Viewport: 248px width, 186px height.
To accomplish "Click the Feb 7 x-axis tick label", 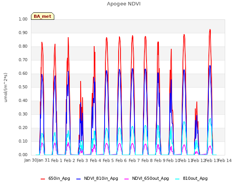I will click(x=134, y=160).
